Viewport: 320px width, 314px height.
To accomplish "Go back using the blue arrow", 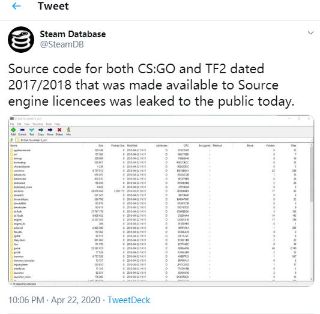I will pos(16,6).
